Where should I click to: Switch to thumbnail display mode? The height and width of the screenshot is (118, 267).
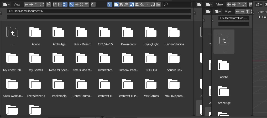click(65, 5)
